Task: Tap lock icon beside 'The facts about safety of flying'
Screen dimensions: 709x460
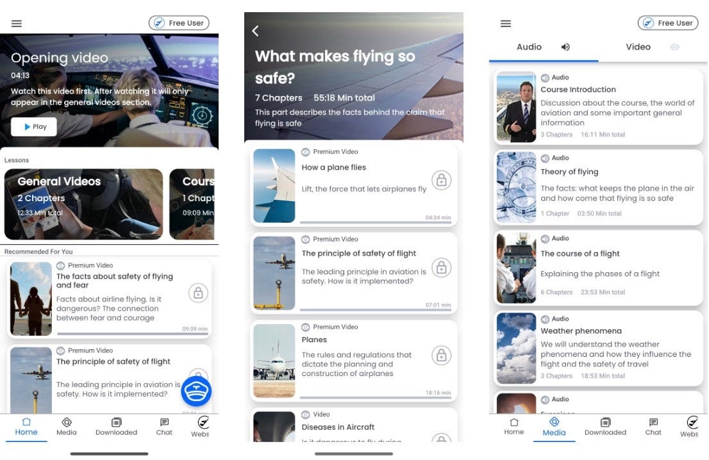Action: (198, 293)
